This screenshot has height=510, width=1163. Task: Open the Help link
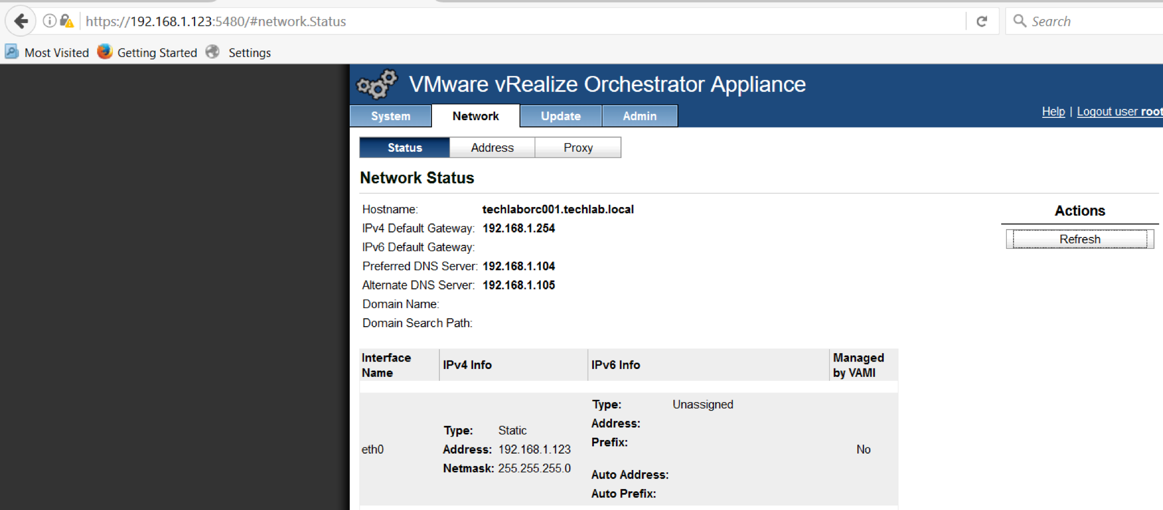click(1053, 112)
